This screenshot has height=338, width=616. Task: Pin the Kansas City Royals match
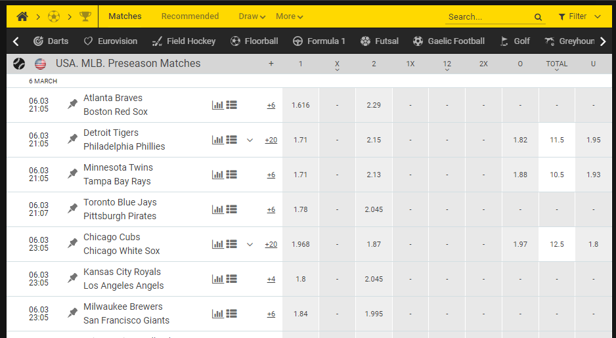pos(72,278)
